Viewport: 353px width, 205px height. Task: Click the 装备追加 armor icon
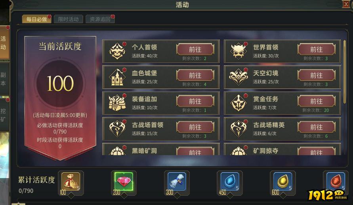(x=117, y=103)
